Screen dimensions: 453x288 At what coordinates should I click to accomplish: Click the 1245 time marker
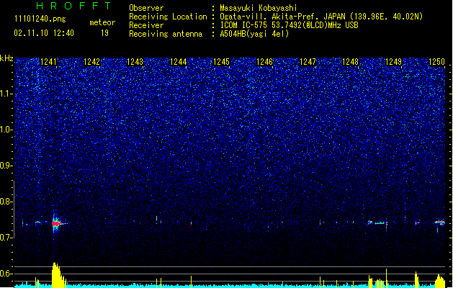221,62
